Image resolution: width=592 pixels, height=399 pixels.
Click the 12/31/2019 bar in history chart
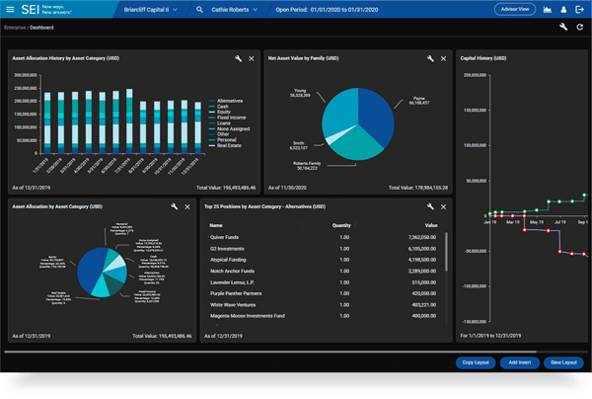tap(198, 127)
